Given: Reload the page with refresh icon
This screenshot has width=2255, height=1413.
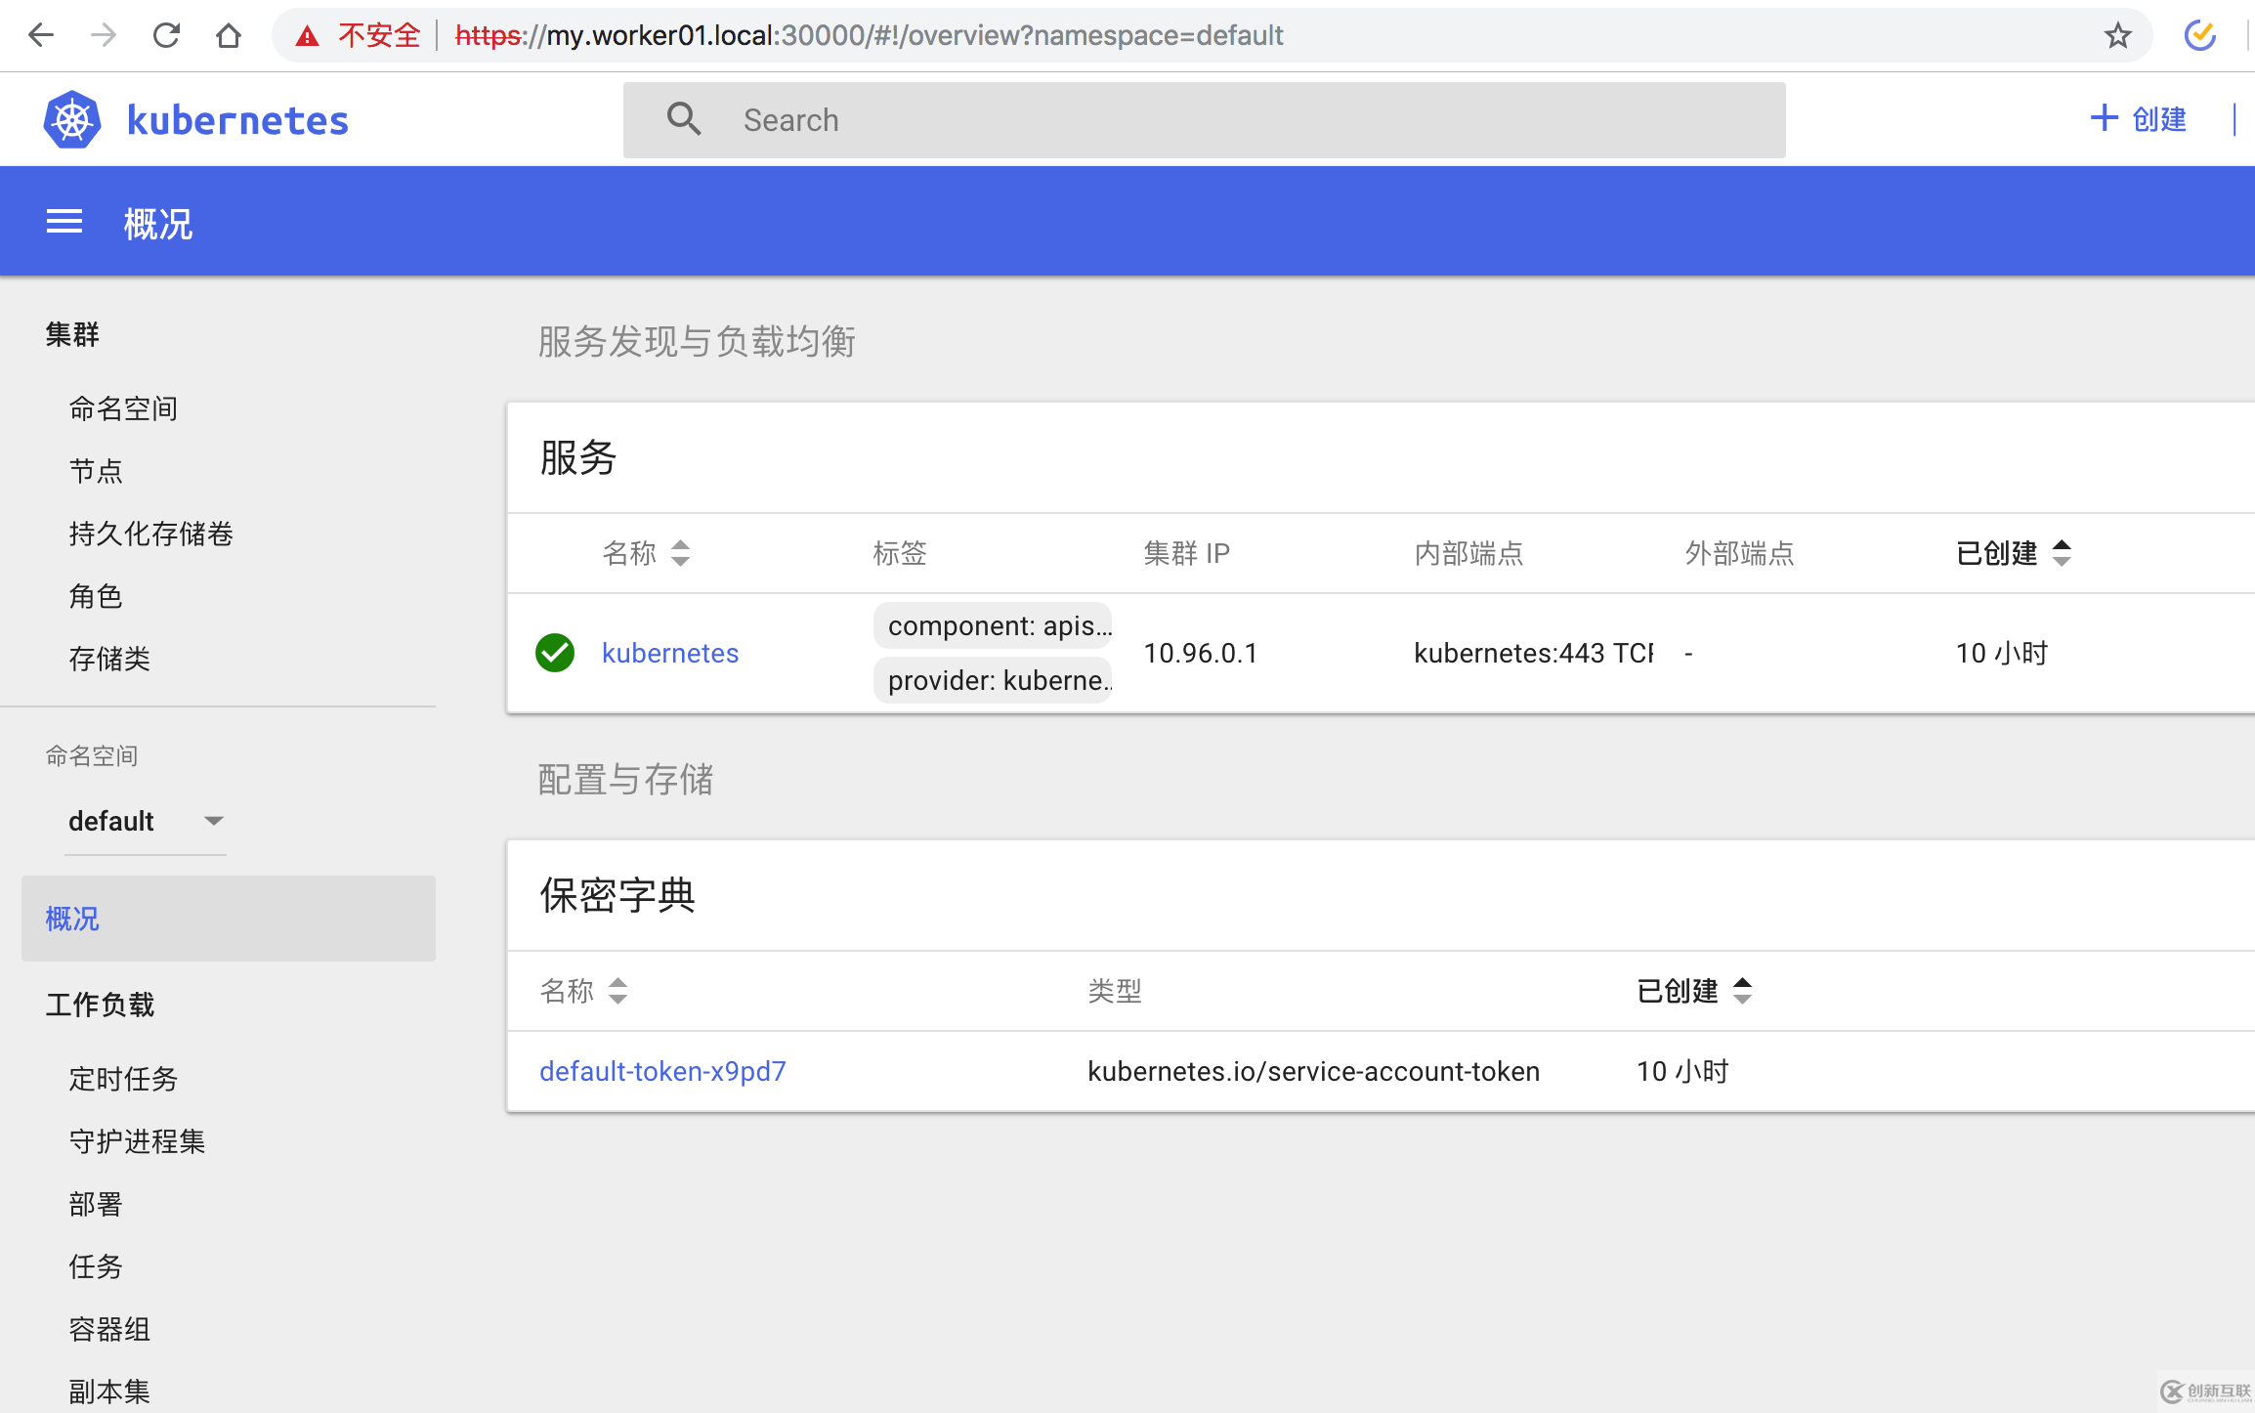Looking at the screenshot, I should point(166,36).
